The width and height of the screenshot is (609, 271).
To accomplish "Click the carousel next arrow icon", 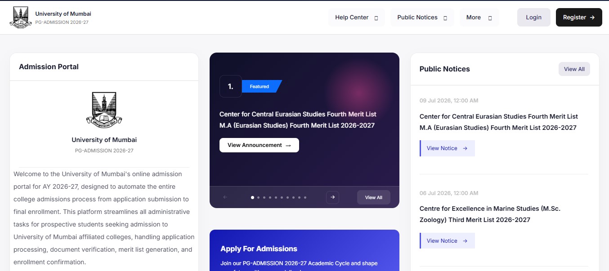I will [x=332, y=197].
